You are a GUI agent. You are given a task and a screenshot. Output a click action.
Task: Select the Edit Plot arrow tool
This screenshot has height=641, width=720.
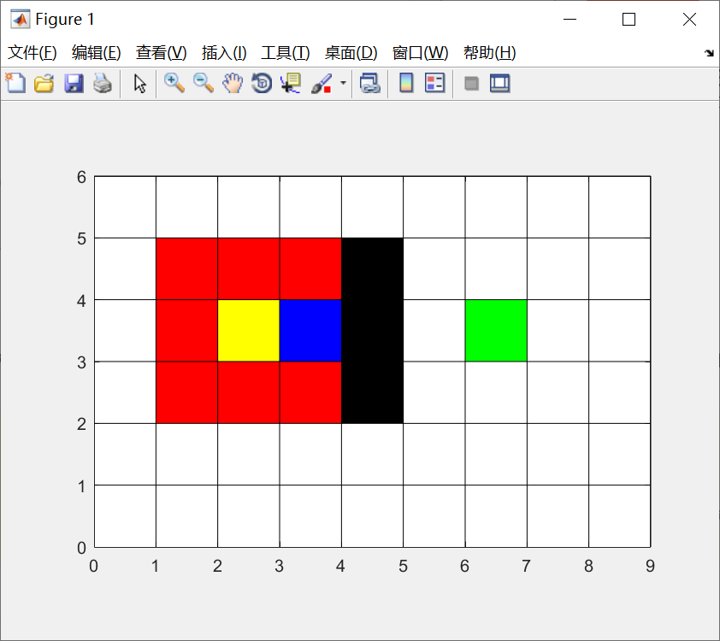click(139, 84)
